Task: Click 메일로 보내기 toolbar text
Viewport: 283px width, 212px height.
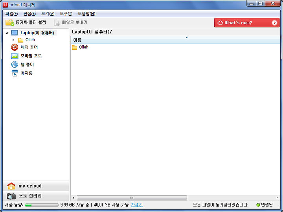Action: pos(75,22)
